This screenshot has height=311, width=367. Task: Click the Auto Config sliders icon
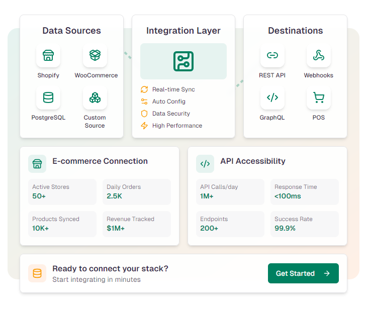pyautogui.click(x=144, y=101)
